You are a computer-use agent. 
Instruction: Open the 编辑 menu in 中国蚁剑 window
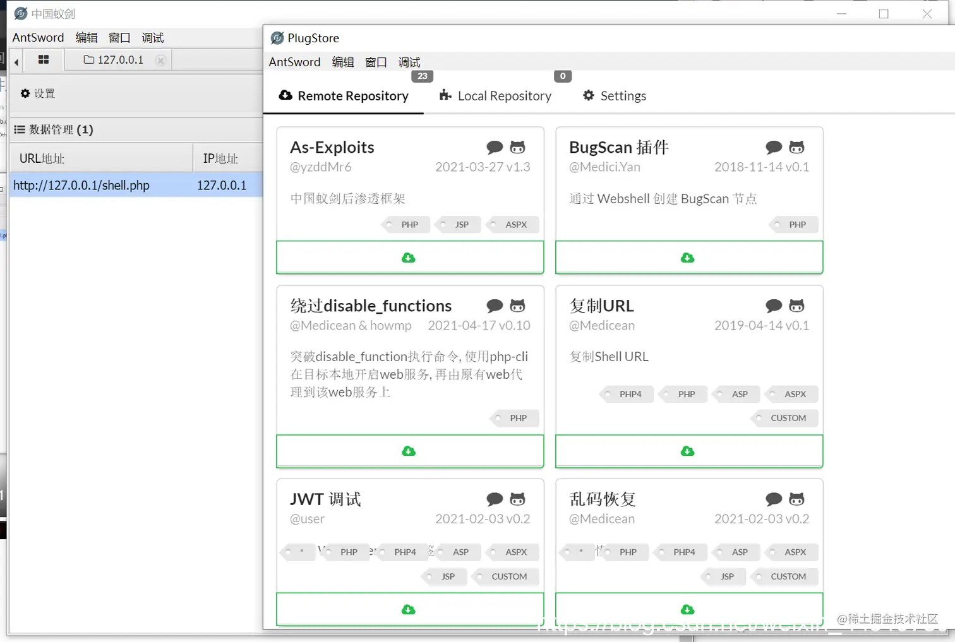point(87,37)
